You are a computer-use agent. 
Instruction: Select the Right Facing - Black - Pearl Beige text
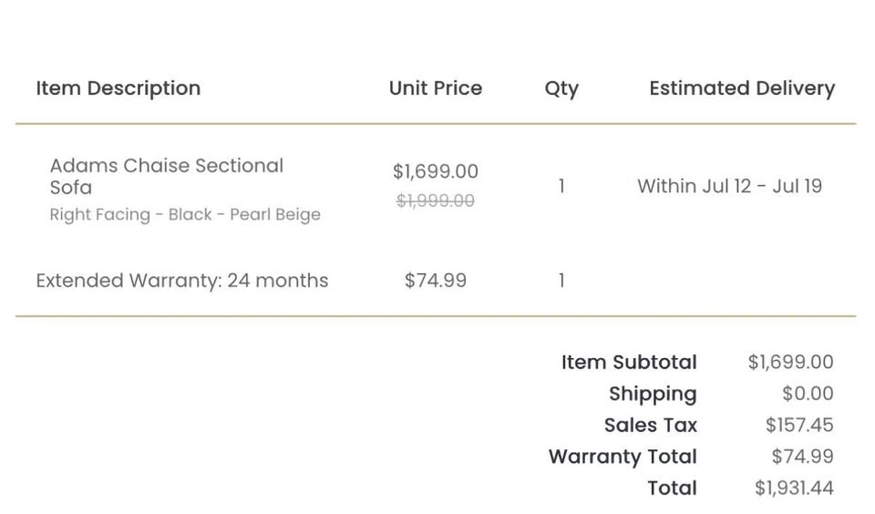tap(185, 215)
